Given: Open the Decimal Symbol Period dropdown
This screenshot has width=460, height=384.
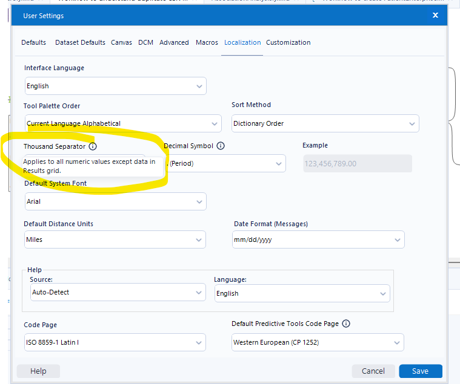Looking at the screenshot, I should point(225,163).
